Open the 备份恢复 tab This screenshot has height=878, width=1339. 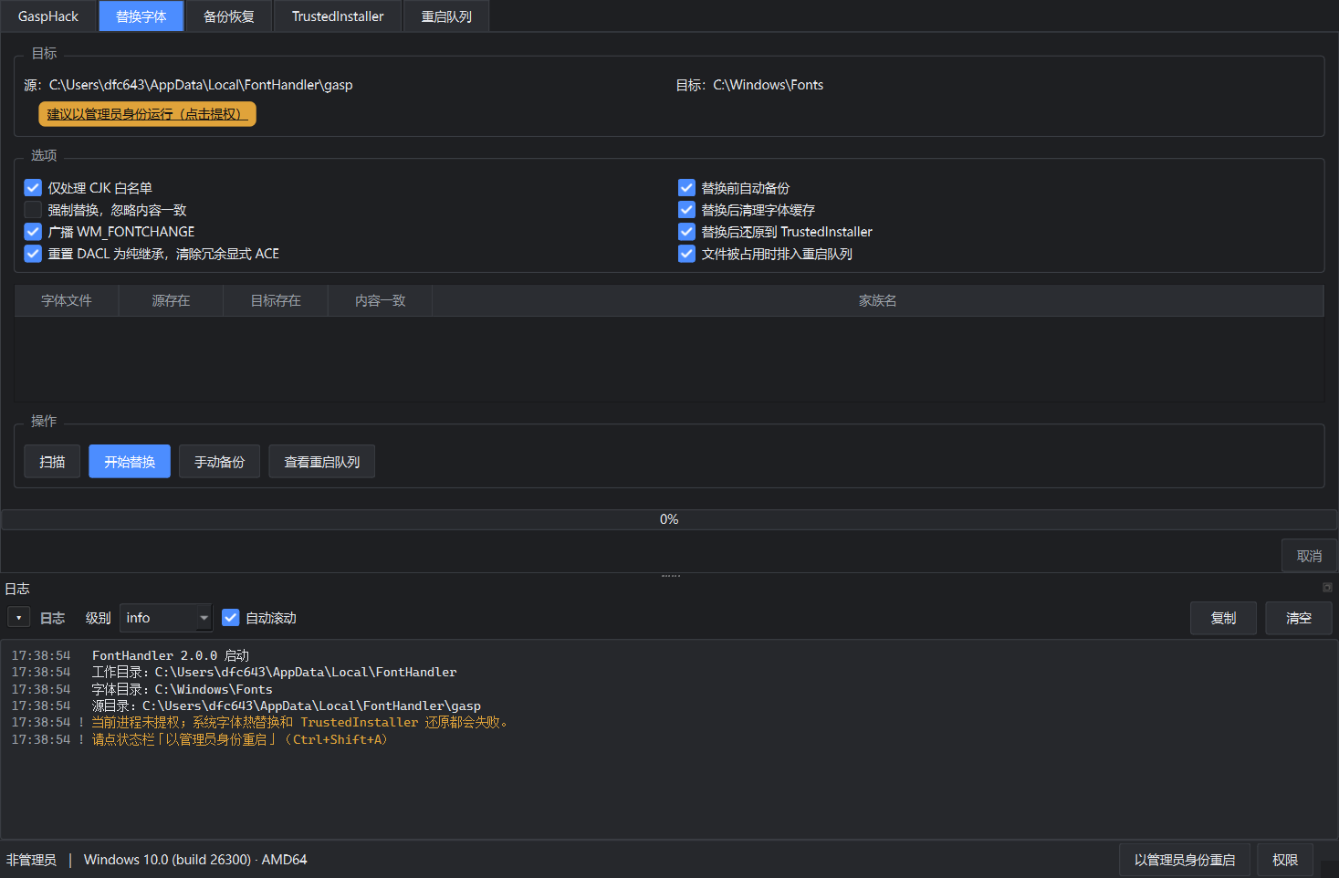coord(229,16)
